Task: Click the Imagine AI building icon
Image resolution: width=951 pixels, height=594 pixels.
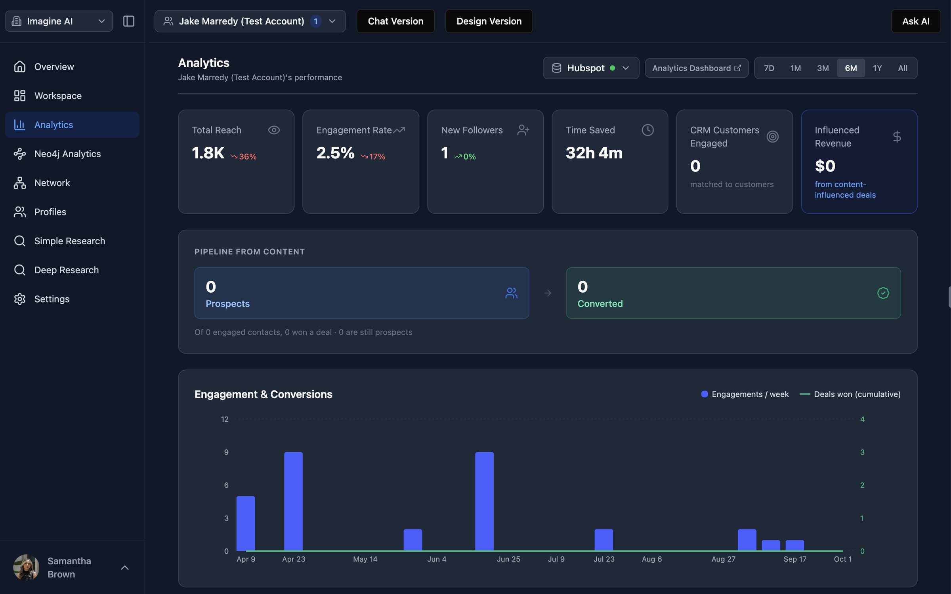Action: (x=17, y=21)
